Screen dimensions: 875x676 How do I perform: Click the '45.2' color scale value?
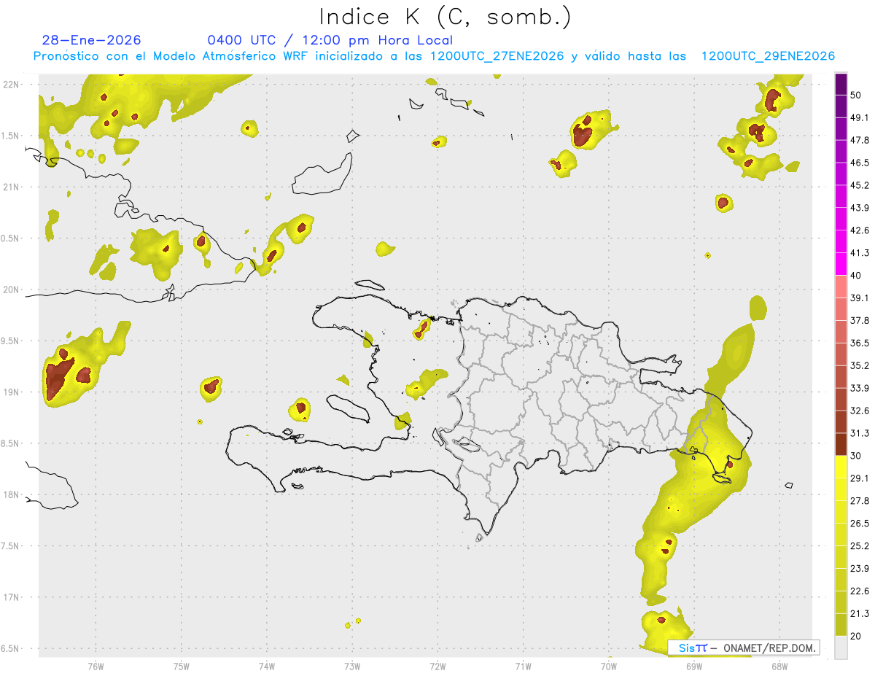[x=859, y=185]
